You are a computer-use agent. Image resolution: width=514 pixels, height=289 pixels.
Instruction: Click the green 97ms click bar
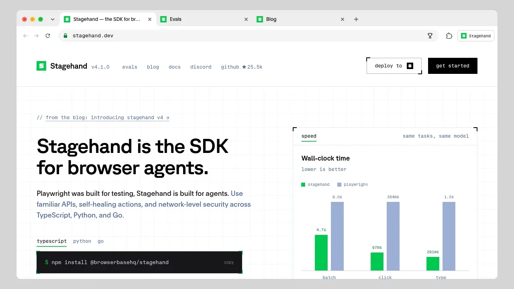[x=377, y=261]
